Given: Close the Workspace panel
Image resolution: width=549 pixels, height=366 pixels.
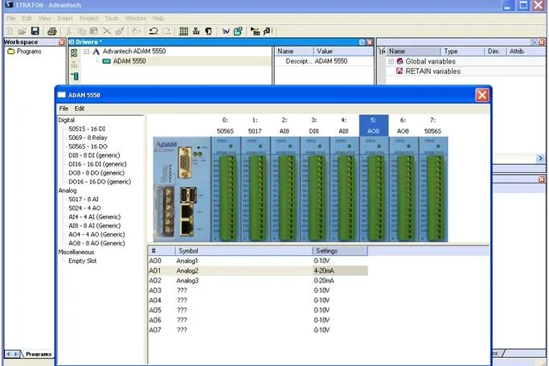Looking at the screenshot, I should click(x=62, y=42).
